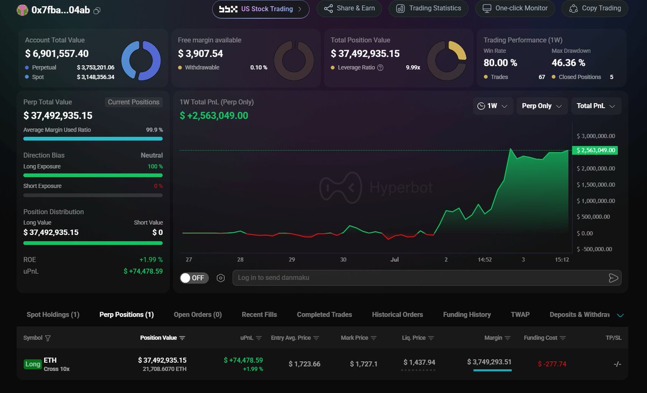Open Copy Trading
Screen dimensions: 647x393
pyautogui.click(x=595, y=9)
